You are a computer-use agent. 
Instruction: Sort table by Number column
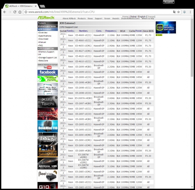pos(84,31)
